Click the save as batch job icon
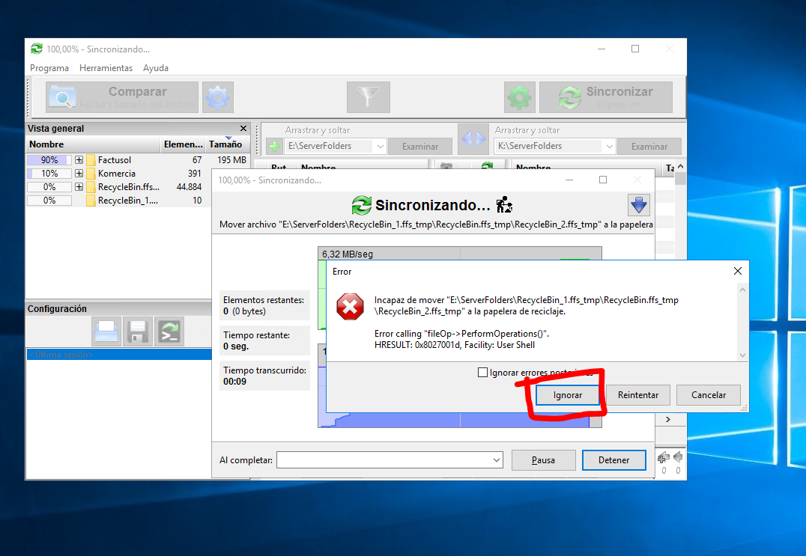This screenshot has width=806, height=556. [x=169, y=331]
